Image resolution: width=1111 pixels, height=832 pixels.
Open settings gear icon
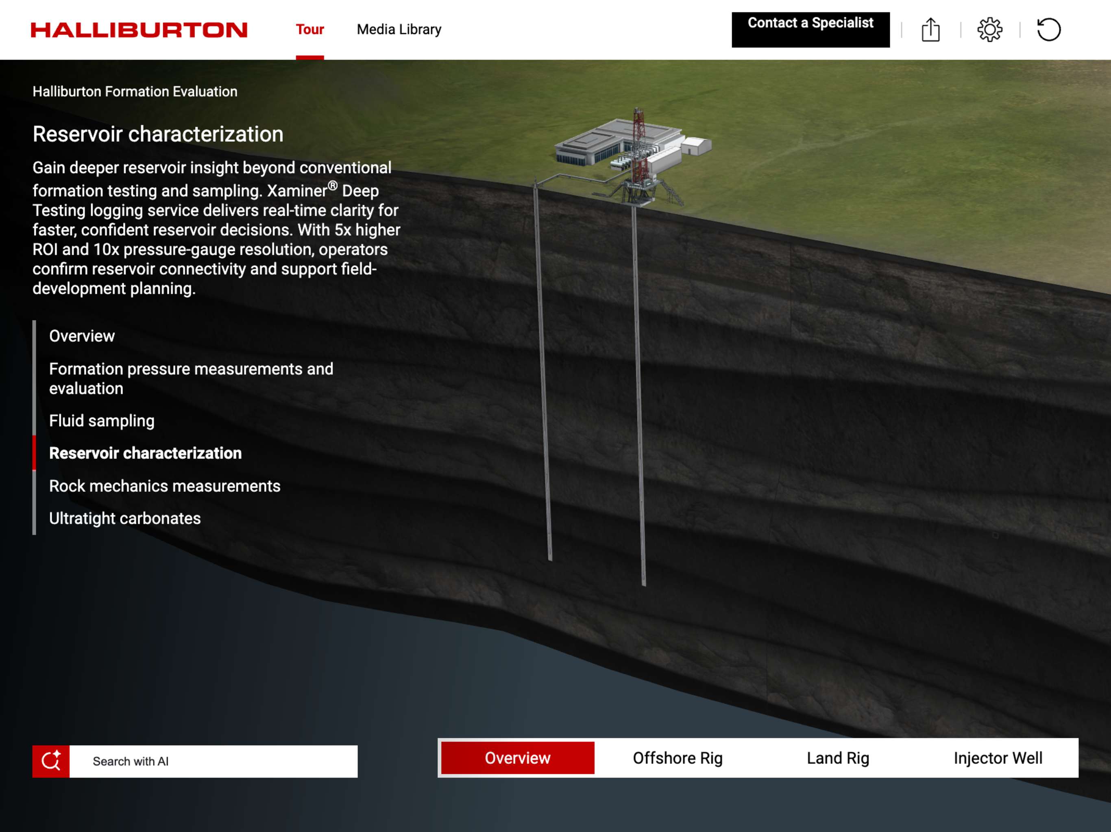[989, 30]
